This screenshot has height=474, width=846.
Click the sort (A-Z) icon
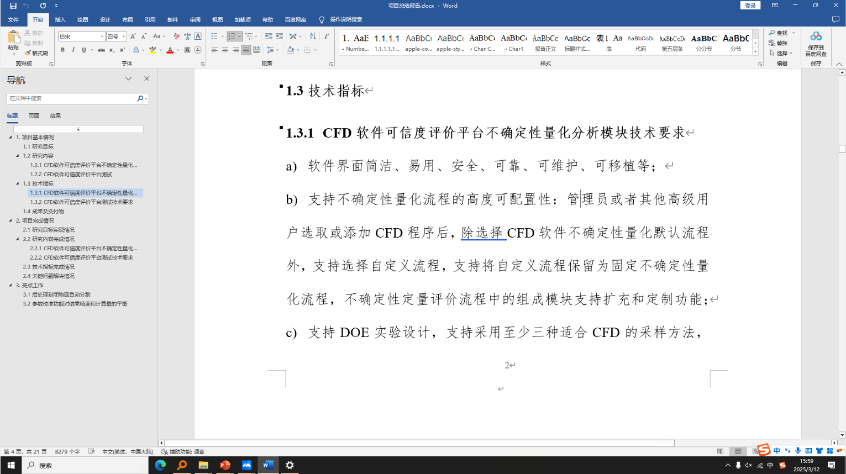313,36
